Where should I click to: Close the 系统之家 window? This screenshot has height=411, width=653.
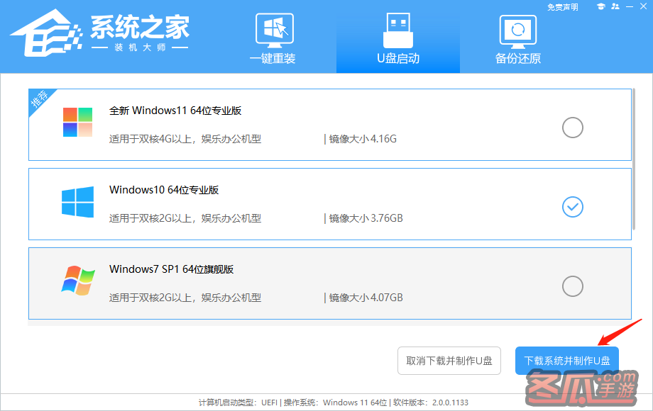pos(644,6)
